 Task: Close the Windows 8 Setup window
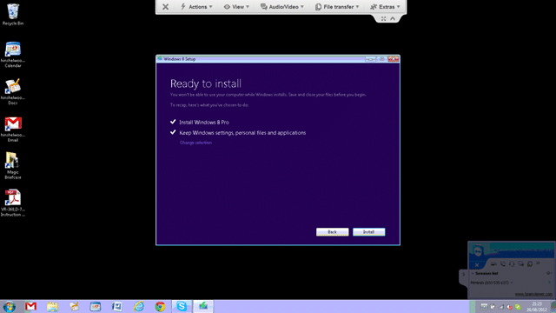(x=394, y=59)
